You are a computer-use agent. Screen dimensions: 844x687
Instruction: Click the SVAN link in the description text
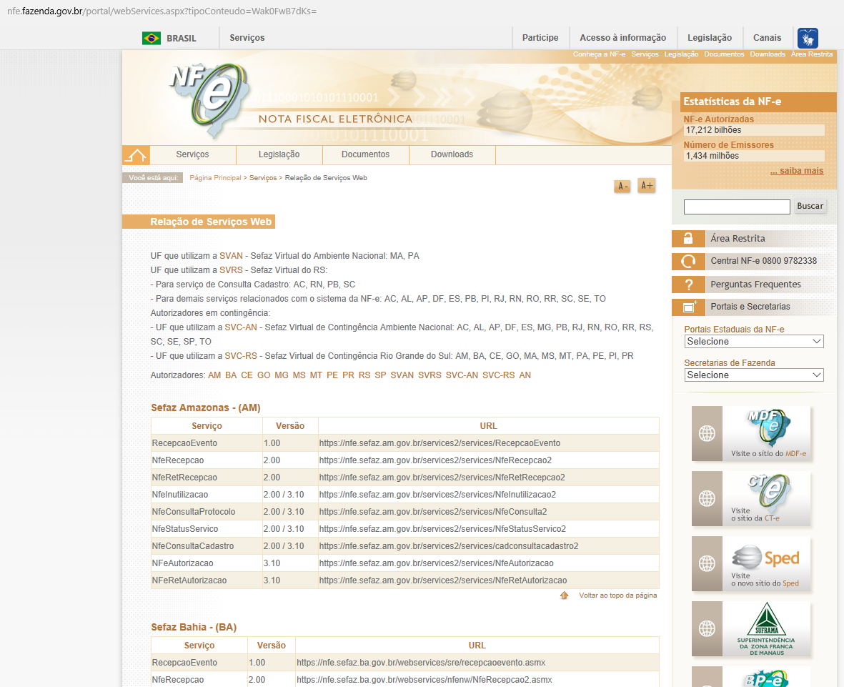(231, 256)
